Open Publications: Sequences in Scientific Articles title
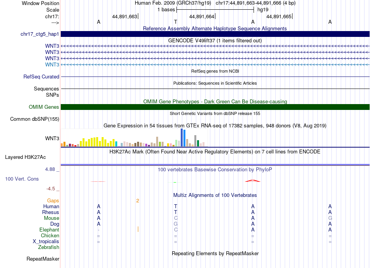Image resolution: width=370 pixels, height=268 pixels. 215,83
